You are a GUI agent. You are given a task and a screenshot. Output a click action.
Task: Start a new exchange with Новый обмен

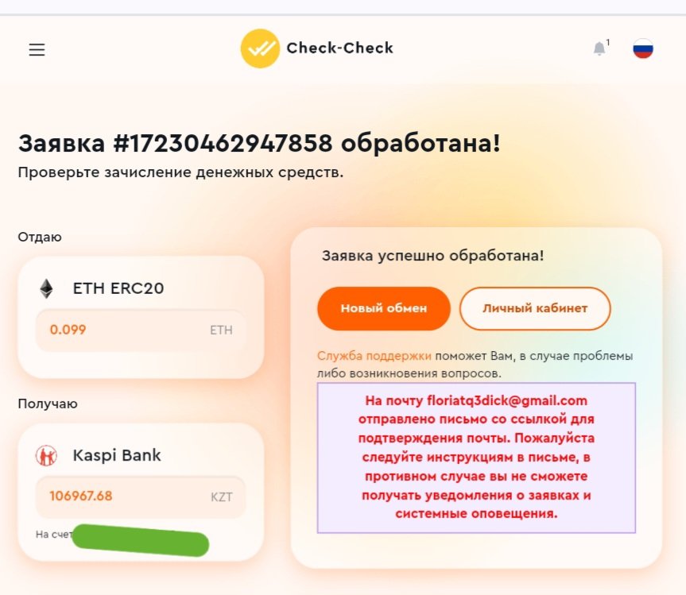click(x=384, y=308)
